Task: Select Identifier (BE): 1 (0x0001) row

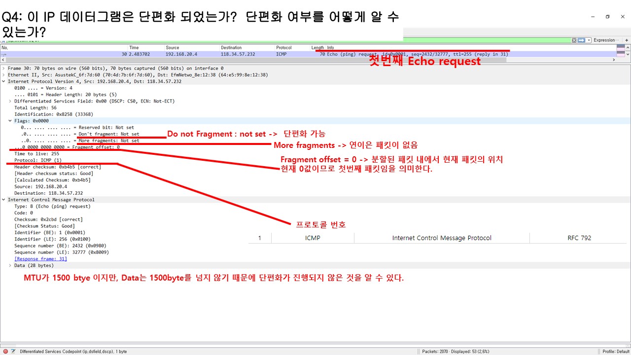Action: coord(50,233)
